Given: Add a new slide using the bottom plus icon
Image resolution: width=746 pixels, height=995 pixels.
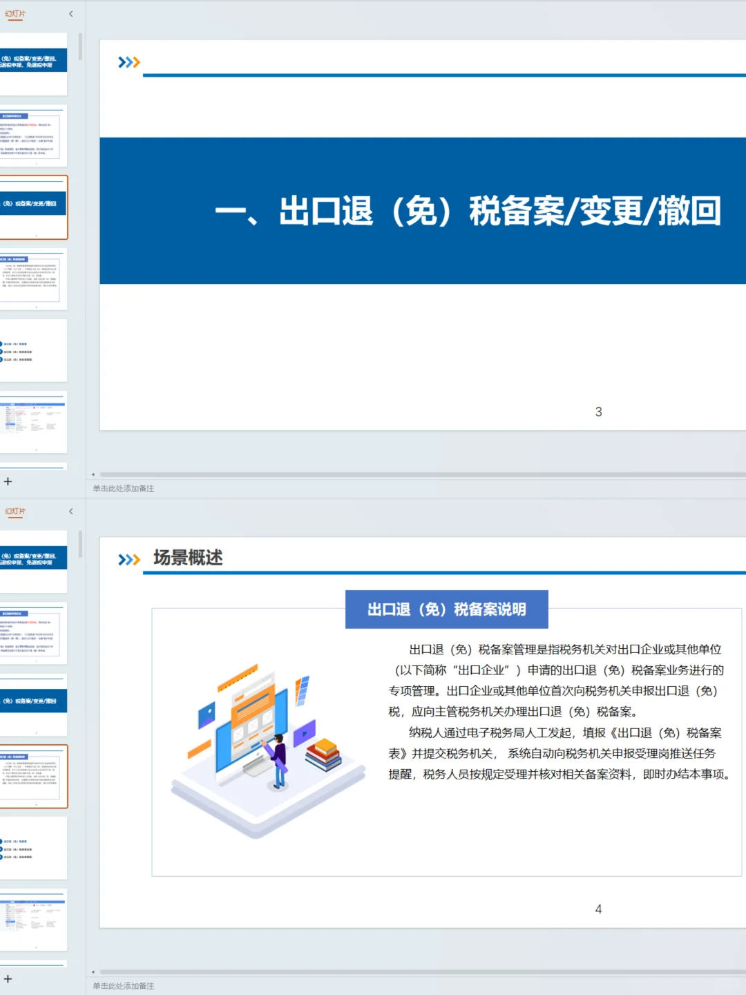Looking at the screenshot, I should (x=8, y=978).
